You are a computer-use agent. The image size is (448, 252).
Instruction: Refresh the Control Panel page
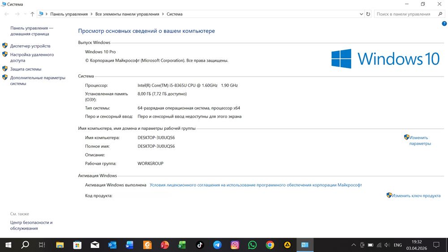[x=368, y=14]
